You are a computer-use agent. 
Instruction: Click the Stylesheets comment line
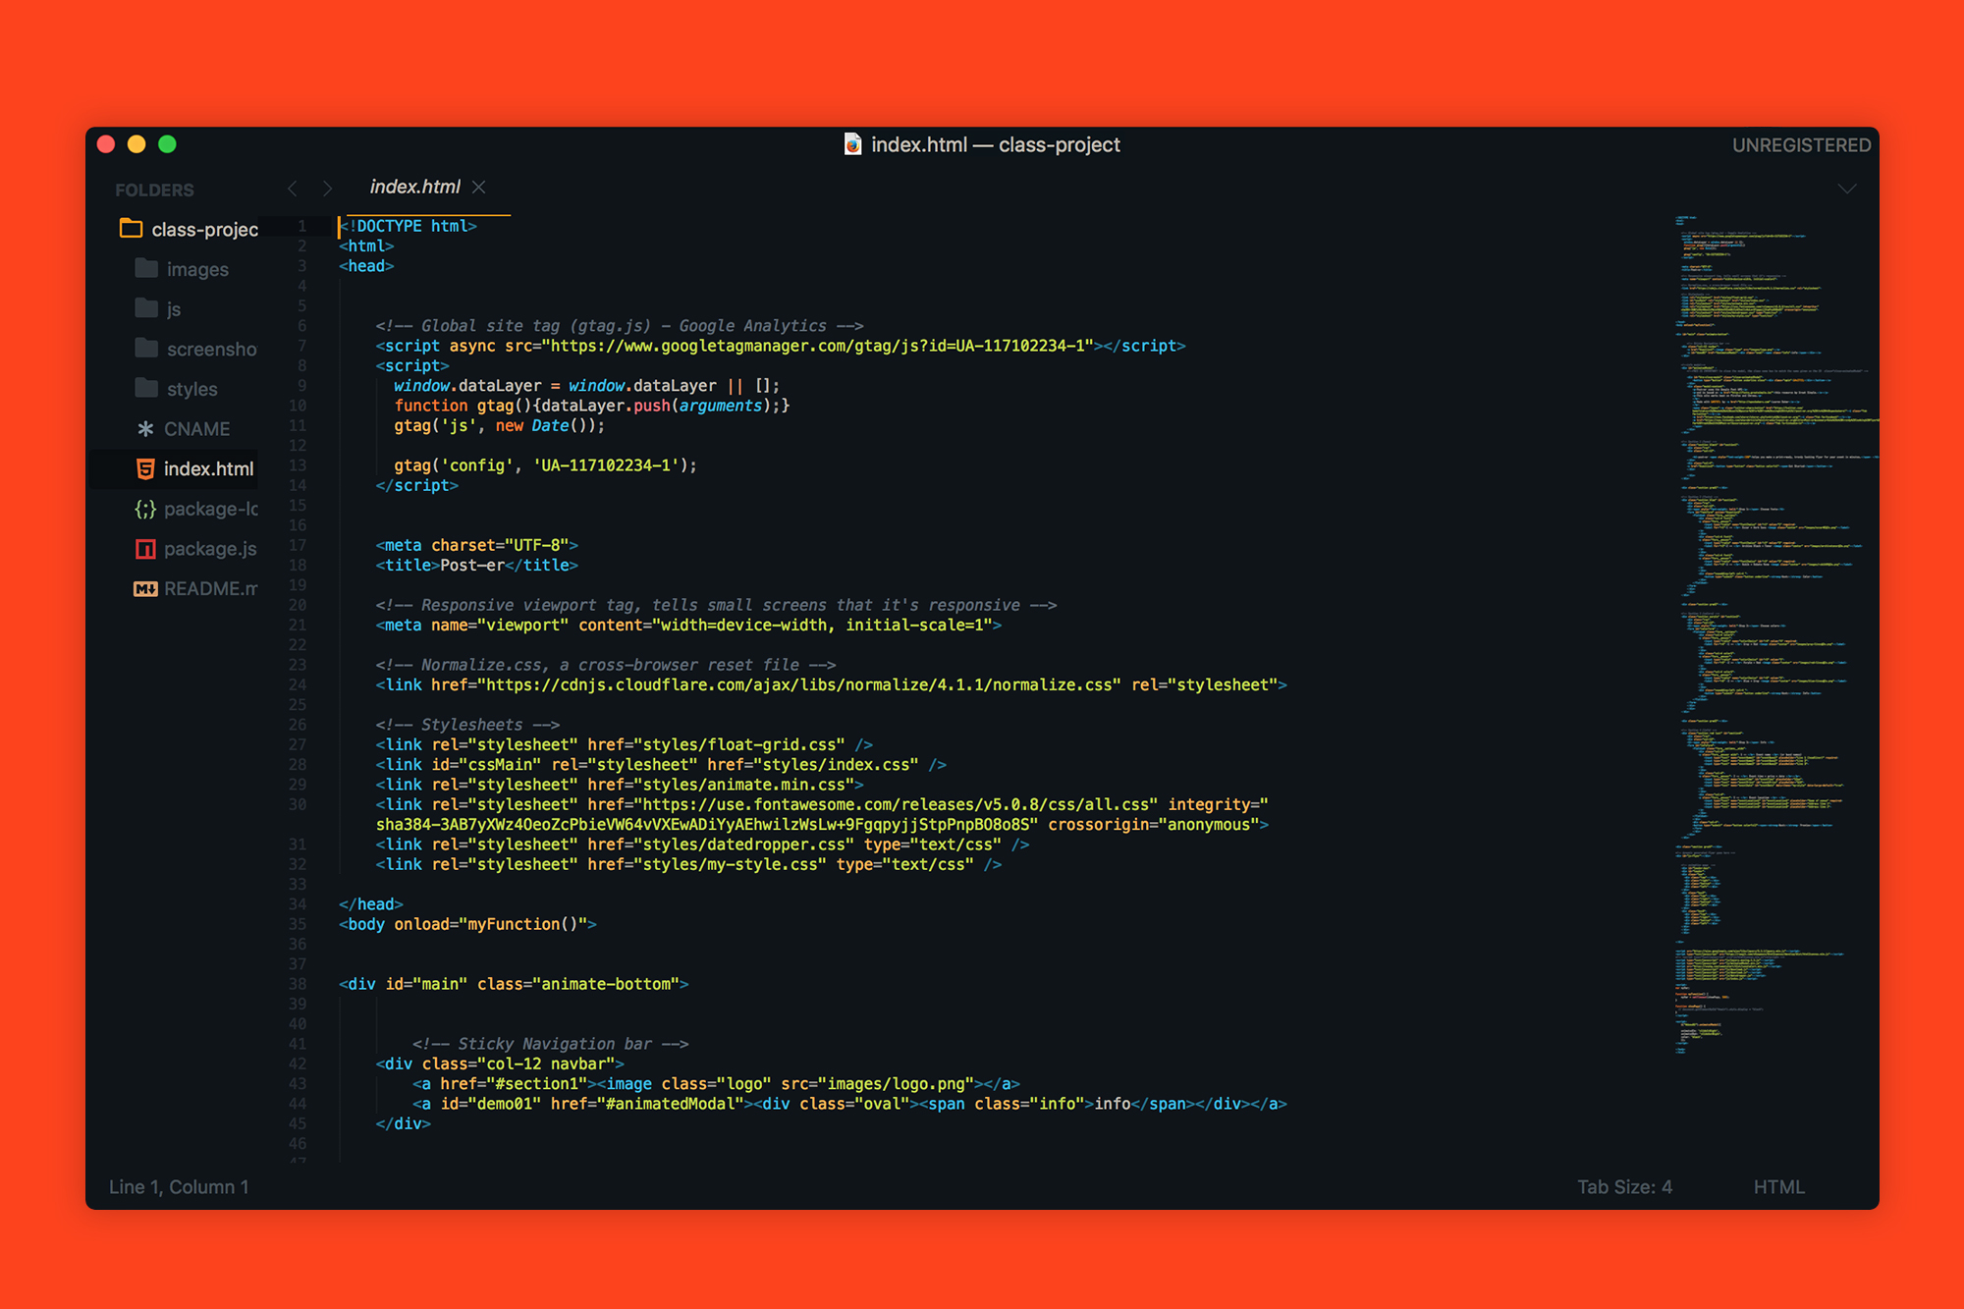[467, 725]
